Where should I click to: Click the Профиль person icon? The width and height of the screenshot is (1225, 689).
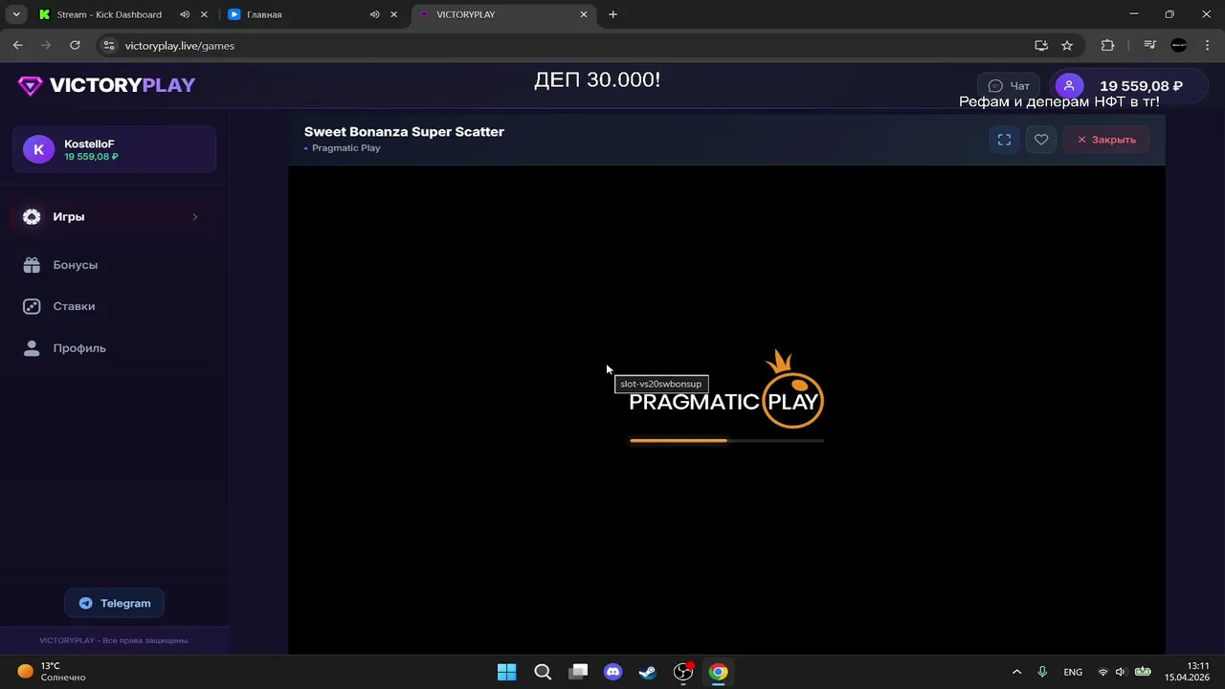32,348
